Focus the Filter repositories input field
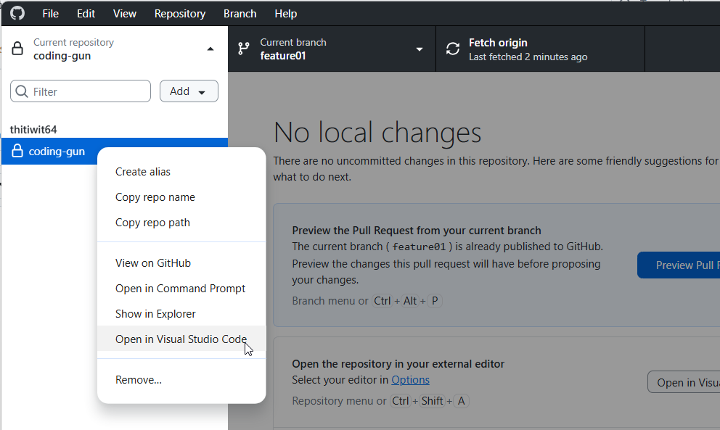Image resolution: width=720 pixels, height=430 pixels. (x=81, y=91)
